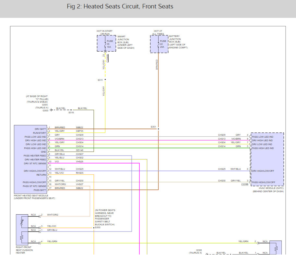
Task: Click the C228B connector label near HVAC module
Action: [x=245, y=184]
